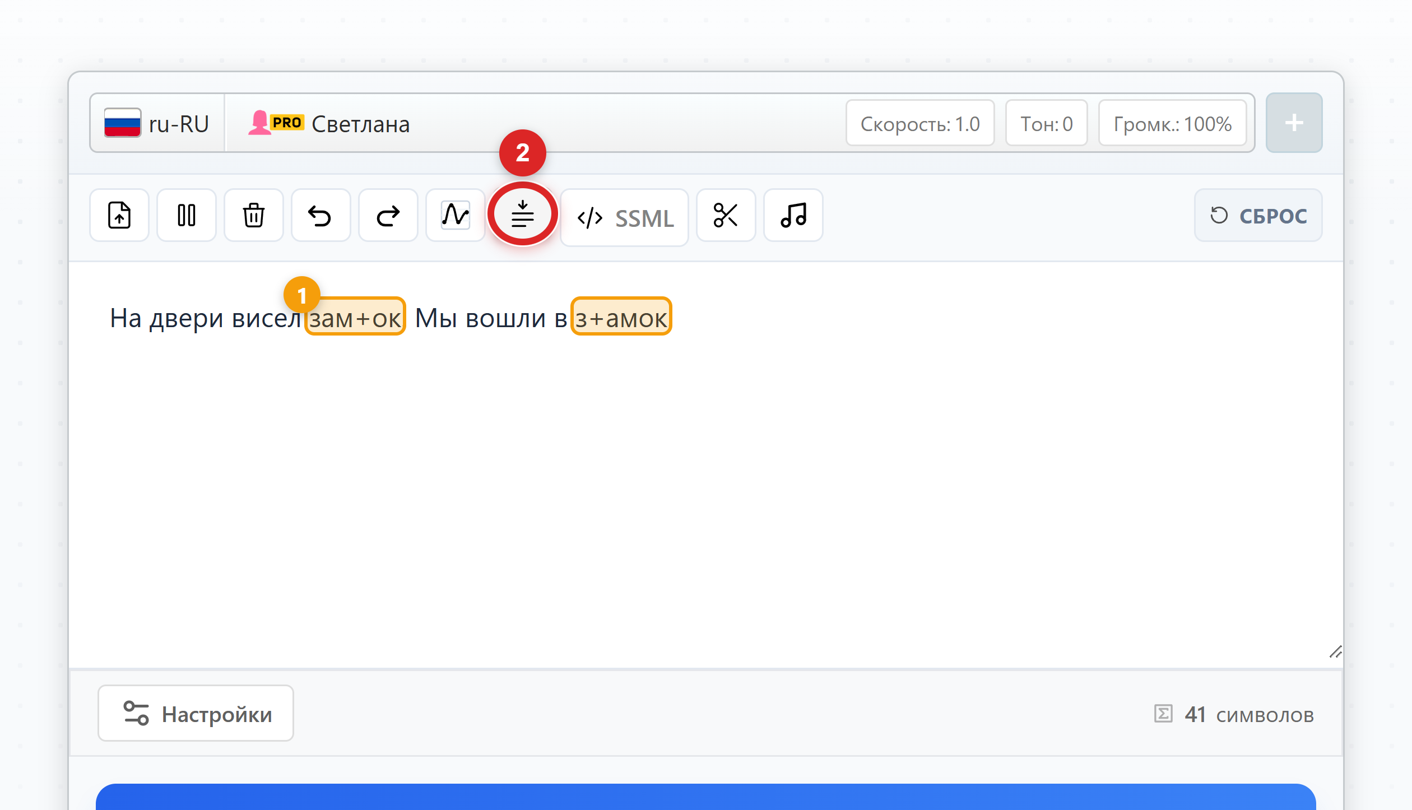
Task: Click the highlighted word з+амок
Action: coord(621,317)
